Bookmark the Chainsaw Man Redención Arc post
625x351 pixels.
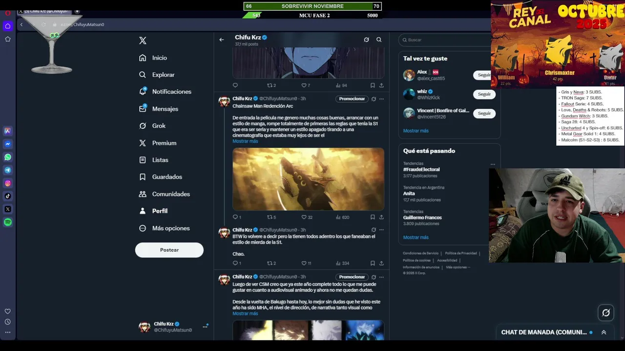373,217
